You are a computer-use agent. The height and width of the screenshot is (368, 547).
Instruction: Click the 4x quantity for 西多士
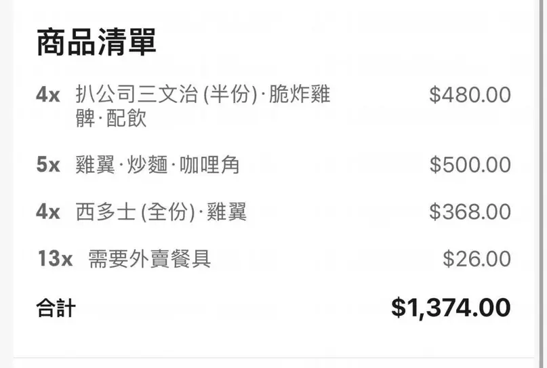pyautogui.click(x=48, y=211)
